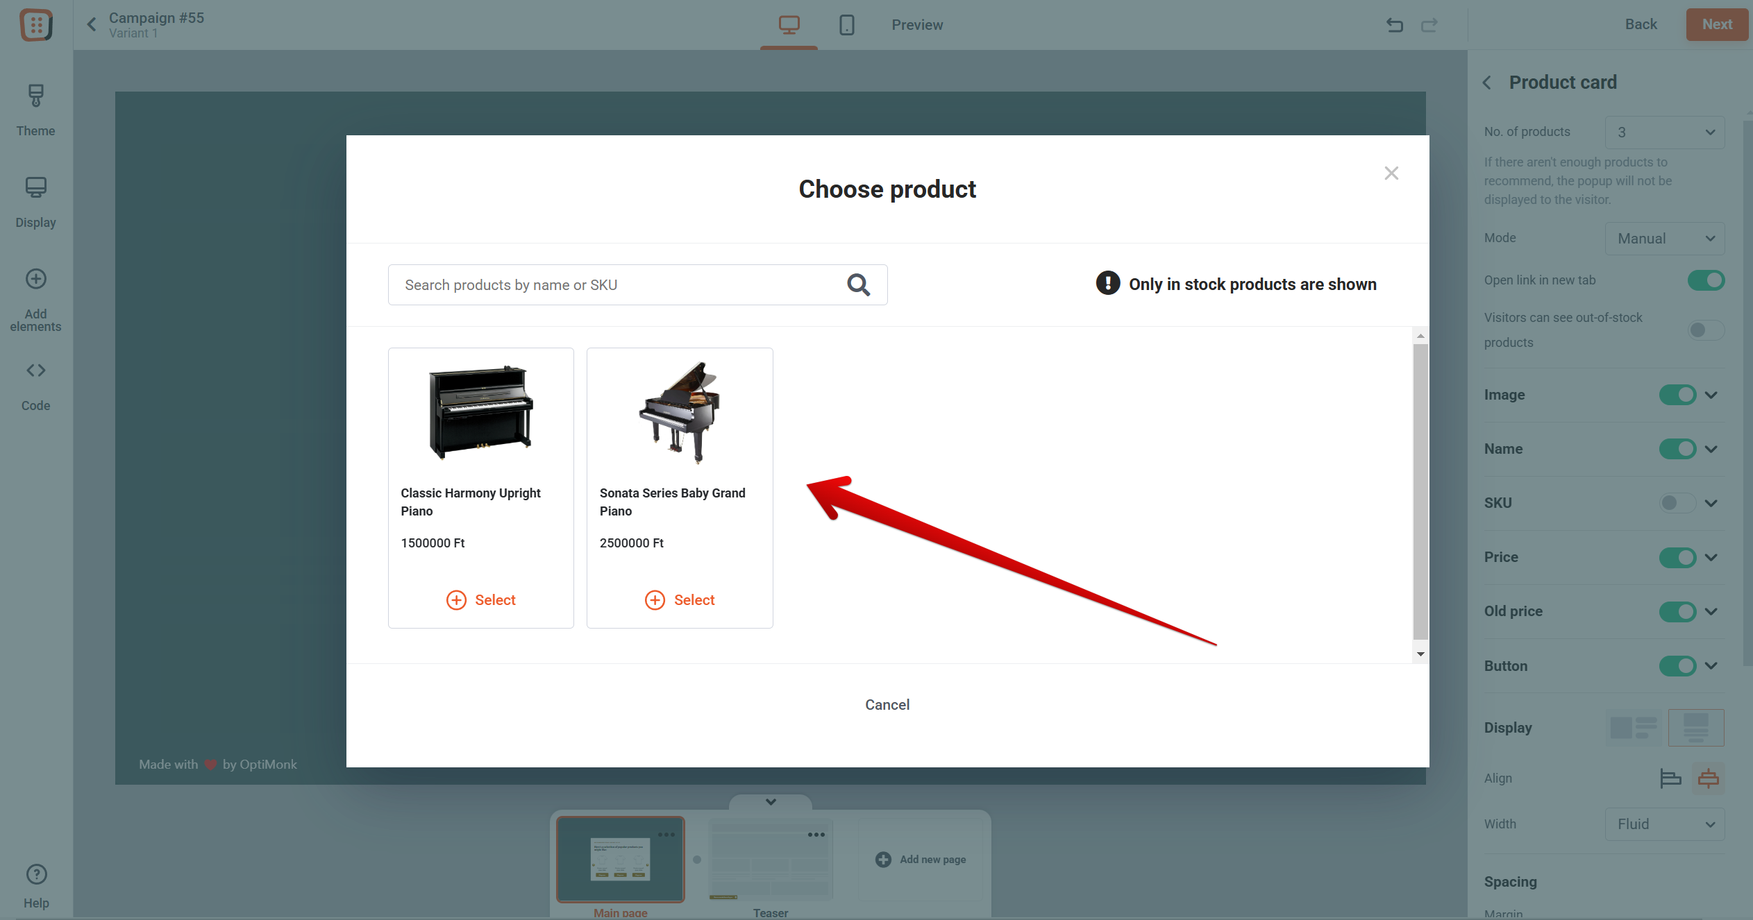The height and width of the screenshot is (920, 1753).
Task: Open the Code editor icon
Action: point(35,370)
